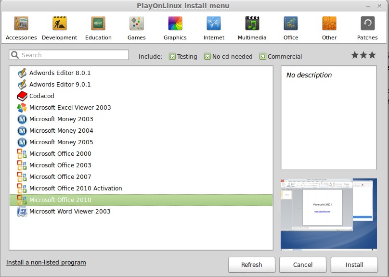
Task: Select Microsoft Office 2010 highlighted row
Action: [141, 200]
